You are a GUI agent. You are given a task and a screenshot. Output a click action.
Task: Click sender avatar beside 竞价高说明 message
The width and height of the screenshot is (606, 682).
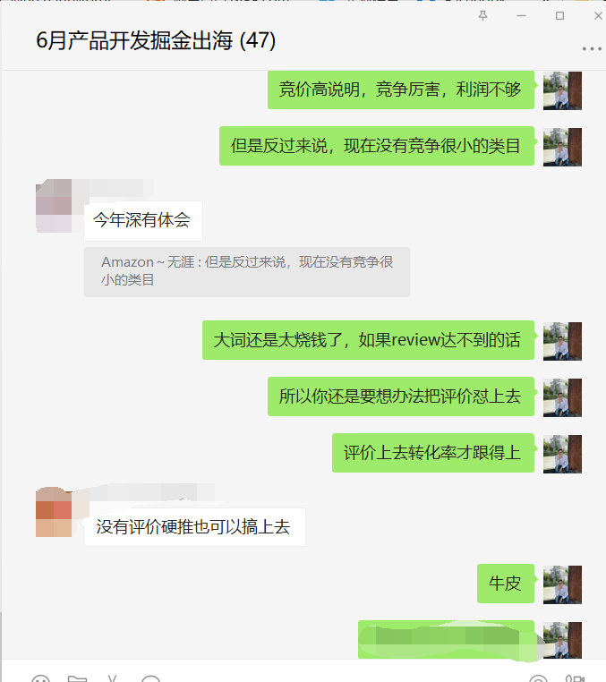(562, 90)
